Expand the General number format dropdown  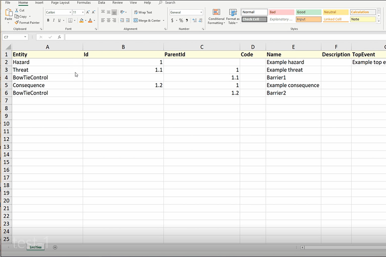(201, 12)
